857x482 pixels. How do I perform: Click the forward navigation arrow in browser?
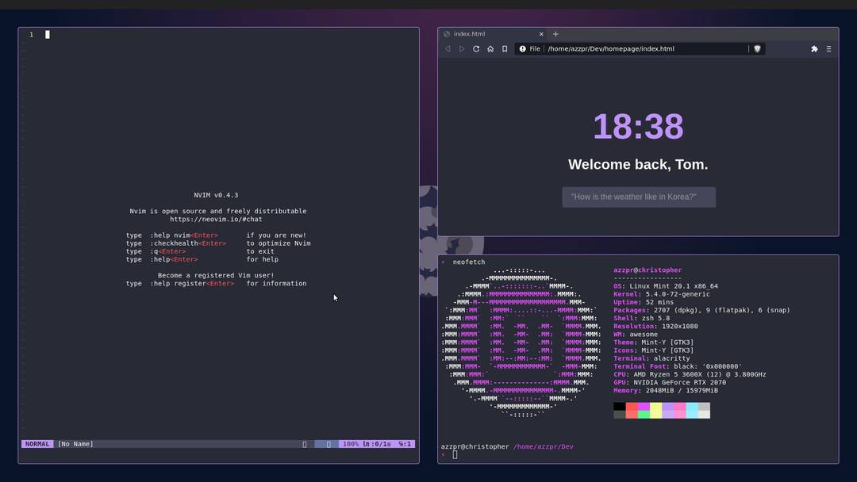click(x=461, y=48)
